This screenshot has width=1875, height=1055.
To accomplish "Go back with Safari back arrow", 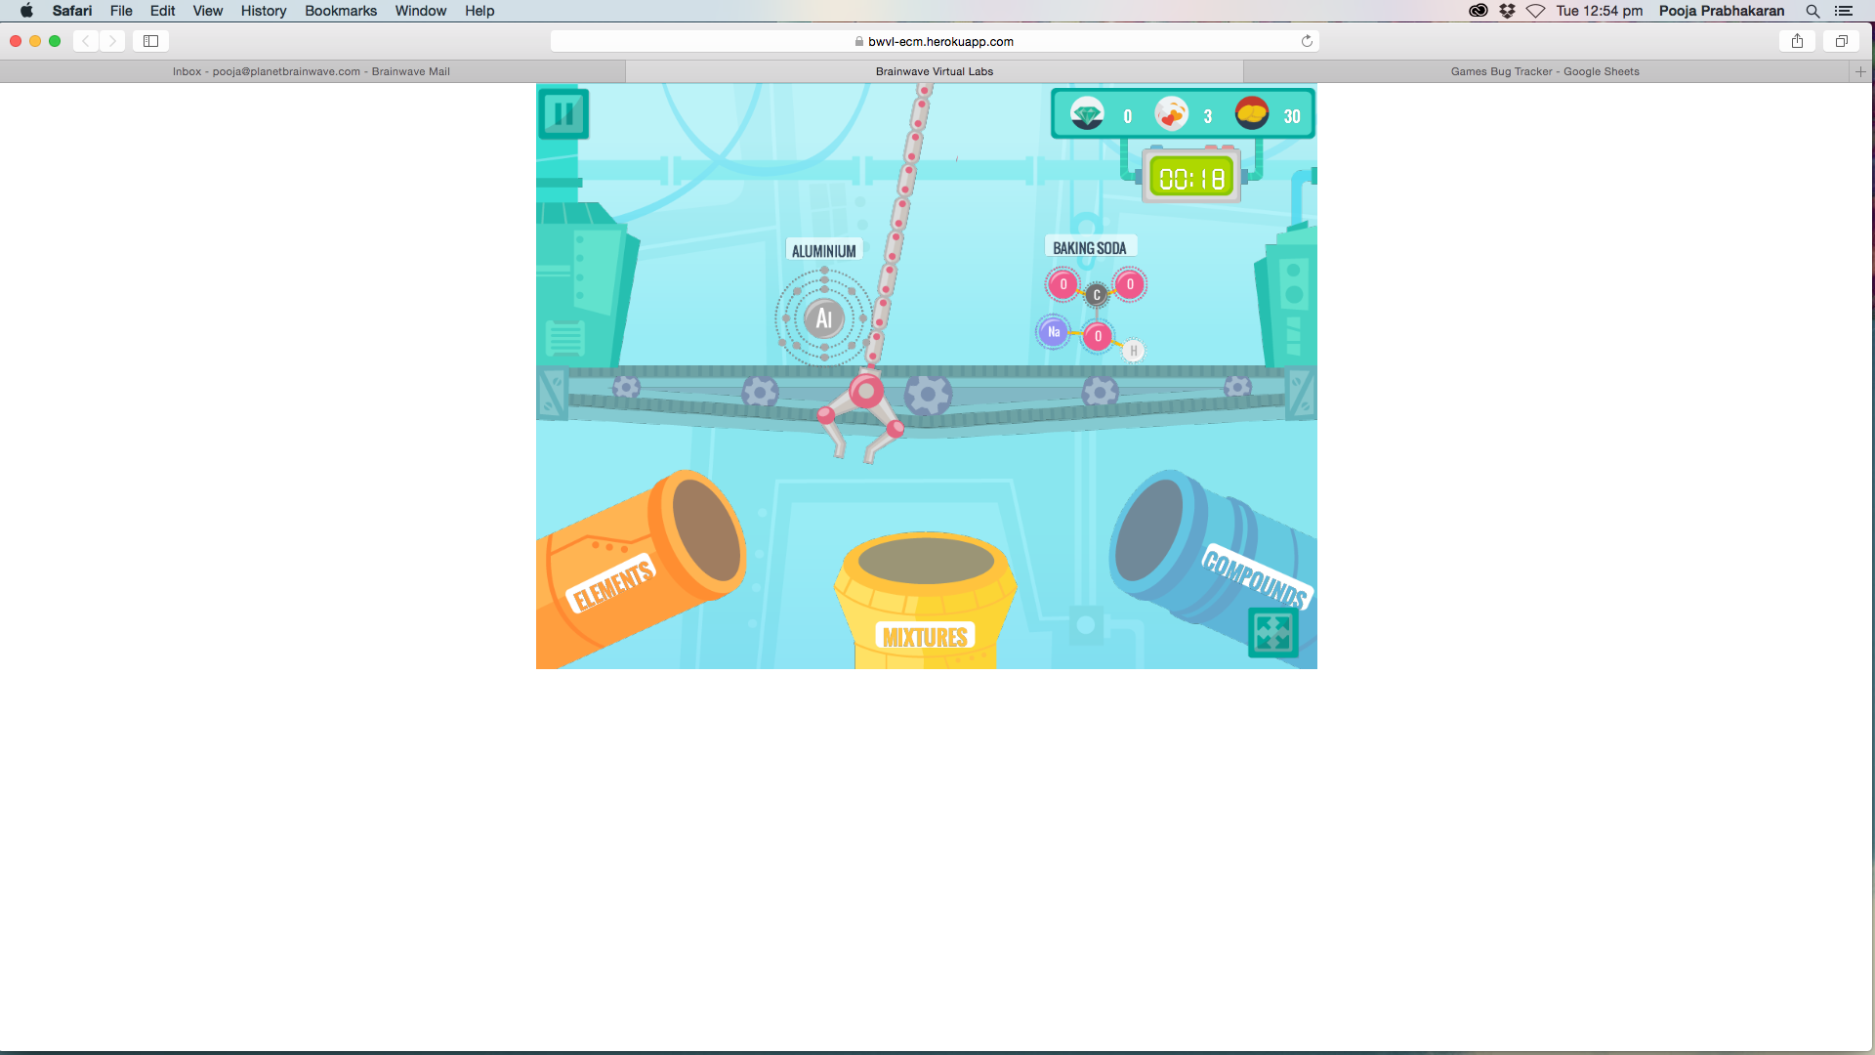I will (x=86, y=41).
